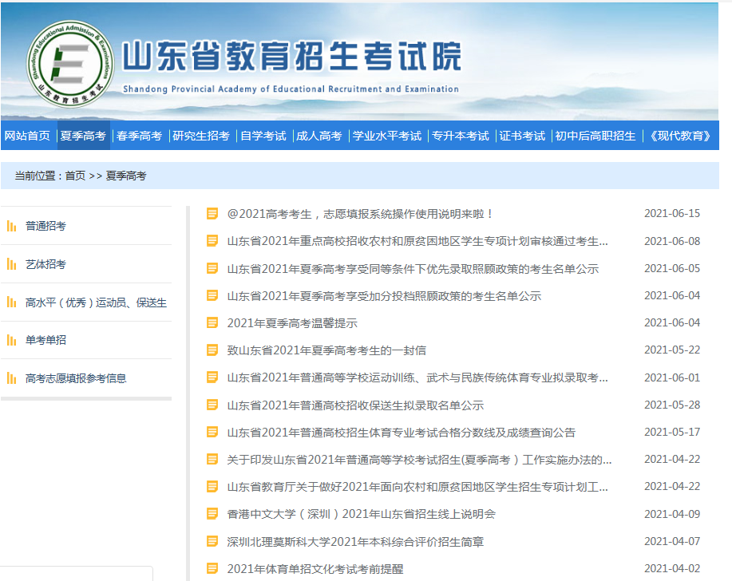Open 成人高考 navigation item

(319, 136)
